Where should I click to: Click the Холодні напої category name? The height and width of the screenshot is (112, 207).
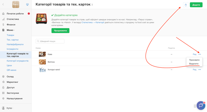pos(54,70)
